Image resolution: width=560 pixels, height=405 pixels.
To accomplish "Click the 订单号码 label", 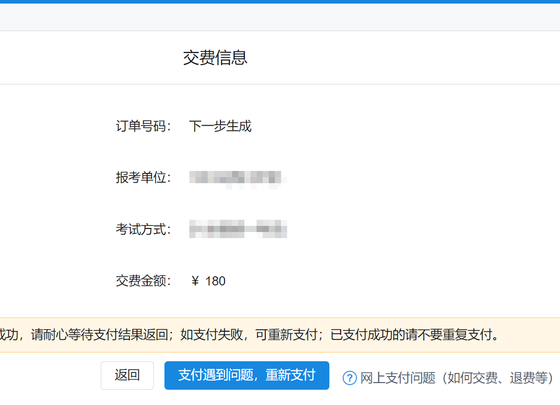I will point(143,126).
